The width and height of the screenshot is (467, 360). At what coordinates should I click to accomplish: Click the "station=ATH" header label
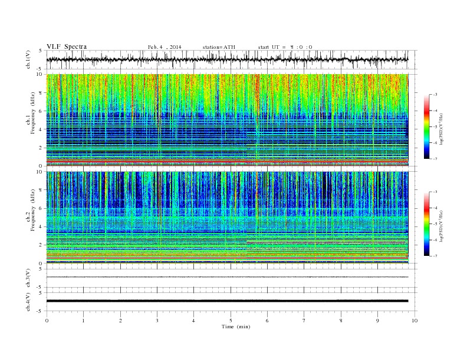[219, 47]
